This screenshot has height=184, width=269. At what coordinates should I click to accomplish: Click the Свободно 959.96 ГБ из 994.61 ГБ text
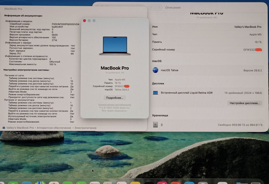(x=240, y=125)
